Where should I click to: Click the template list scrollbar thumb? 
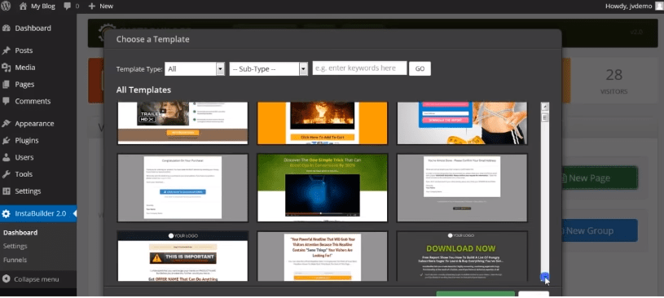545,118
